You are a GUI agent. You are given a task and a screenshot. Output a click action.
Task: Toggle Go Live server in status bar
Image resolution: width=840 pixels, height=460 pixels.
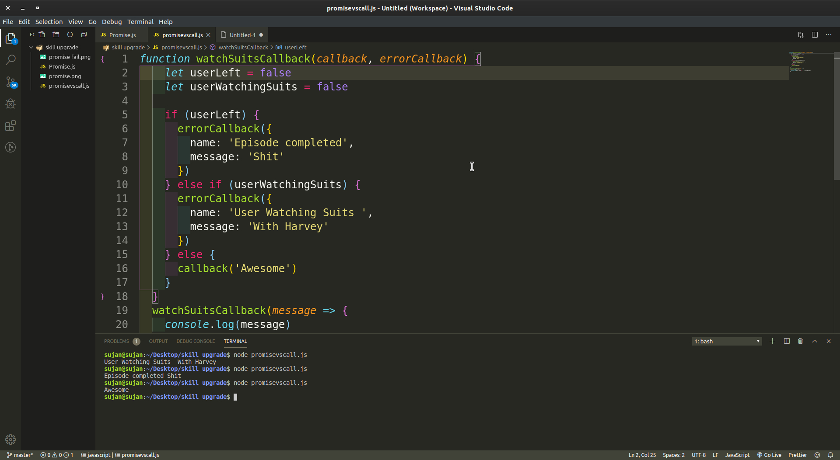769,455
